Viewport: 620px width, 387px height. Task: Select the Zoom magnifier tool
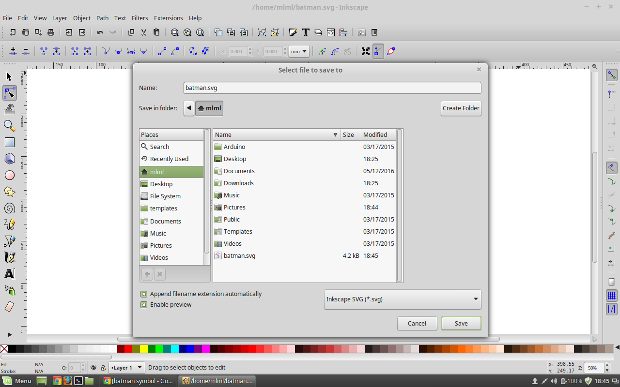(9, 126)
